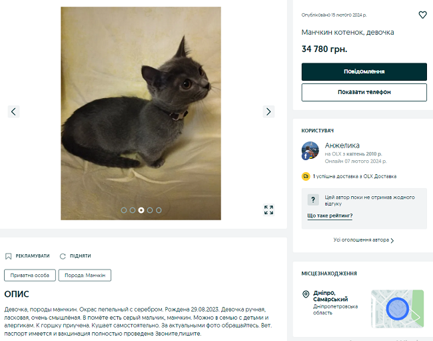Select the fourth photo indicator dot
Screen dimensions: 433x341
point(150,210)
